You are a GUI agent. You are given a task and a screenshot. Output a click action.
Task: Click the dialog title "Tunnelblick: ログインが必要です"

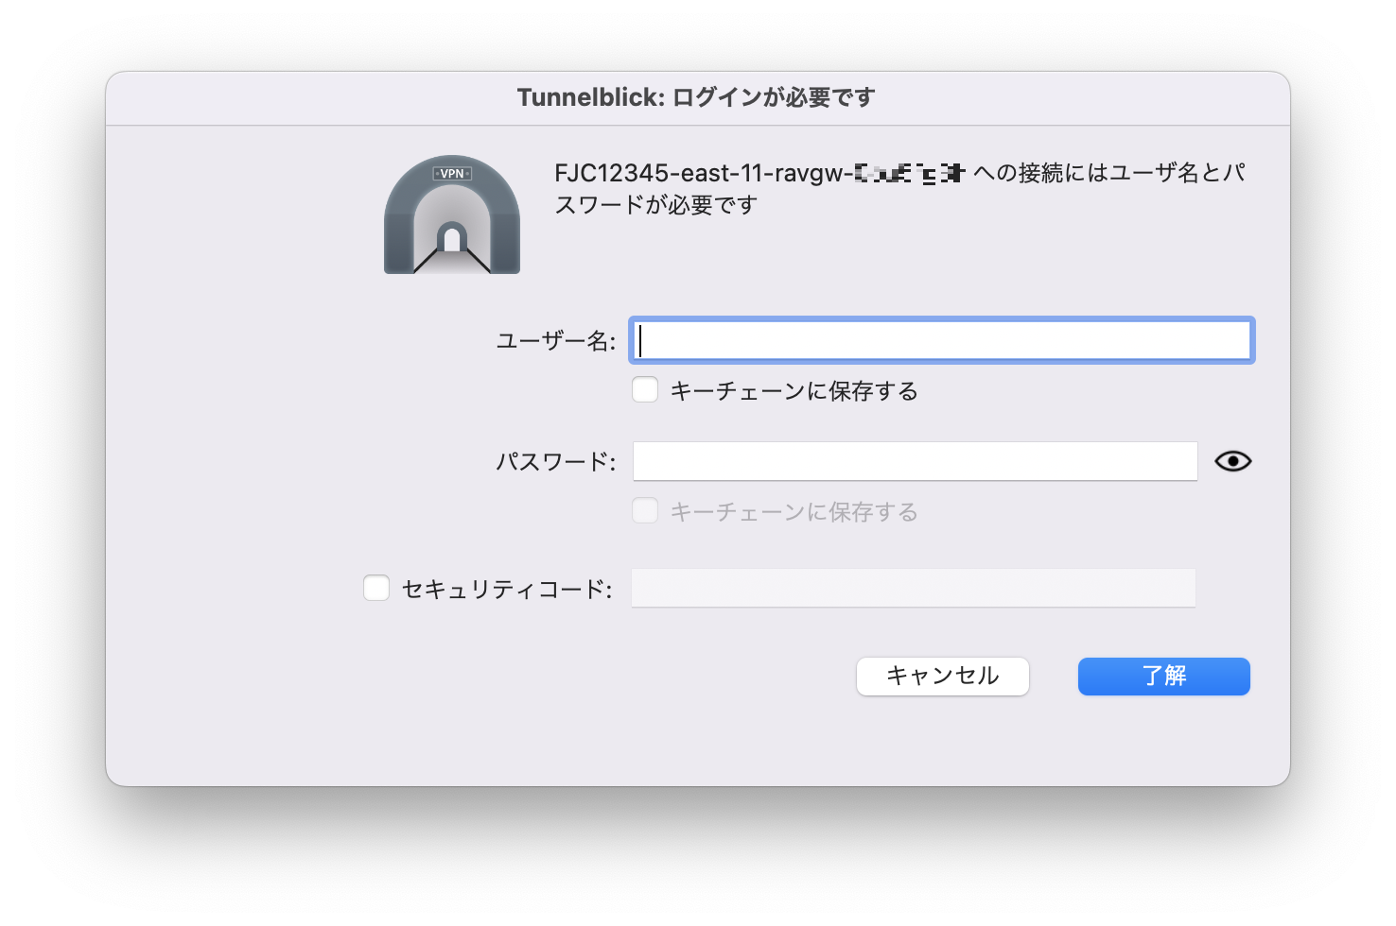(696, 97)
